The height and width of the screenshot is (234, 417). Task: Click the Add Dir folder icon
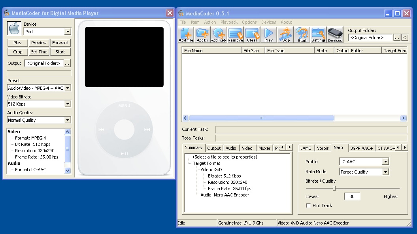202,34
